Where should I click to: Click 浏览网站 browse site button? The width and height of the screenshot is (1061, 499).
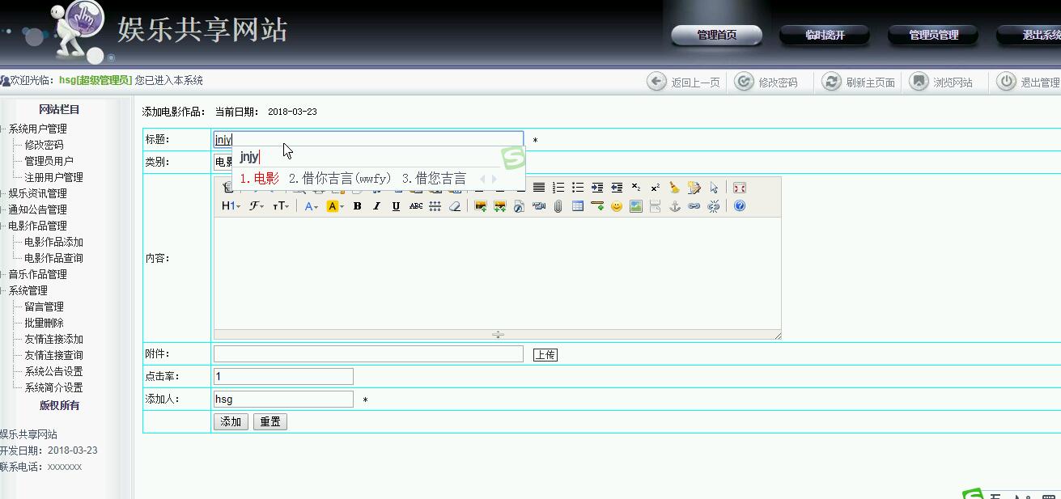pos(941,82)
